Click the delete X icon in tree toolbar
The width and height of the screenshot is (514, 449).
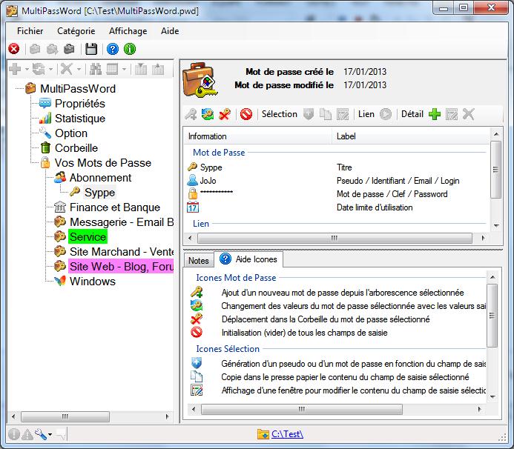[67, 69]
